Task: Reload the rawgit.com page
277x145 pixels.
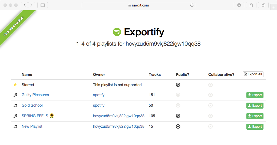Action: point(192,5)
